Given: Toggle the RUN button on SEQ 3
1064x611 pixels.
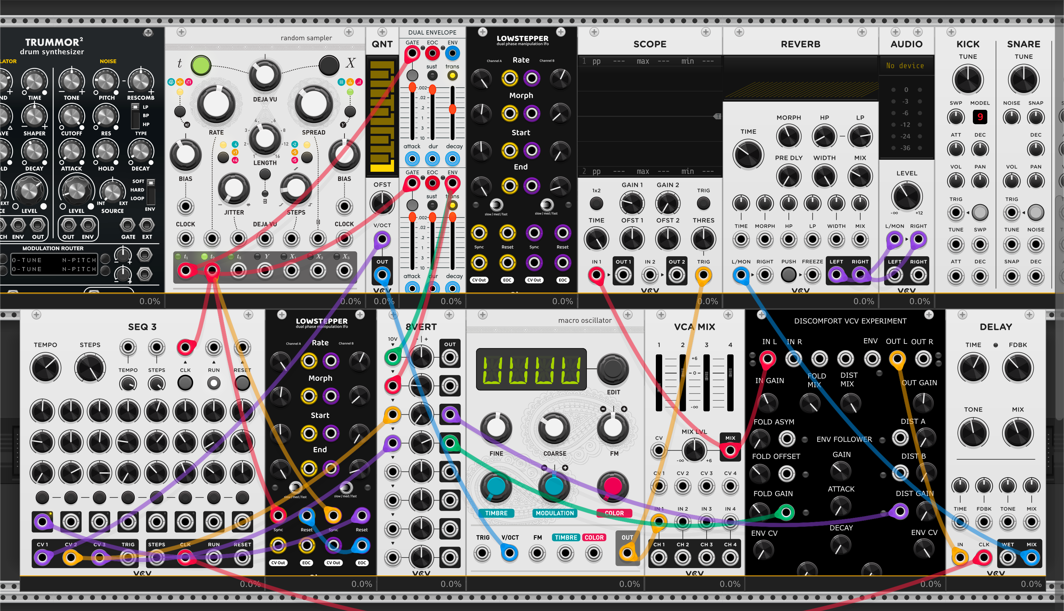Looking at the screenshot, I should pos(214,383).
